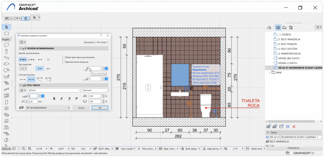Click the new folder icon below the view list
The width and height of the screenshot is (324, 157).
click(281, 126)
